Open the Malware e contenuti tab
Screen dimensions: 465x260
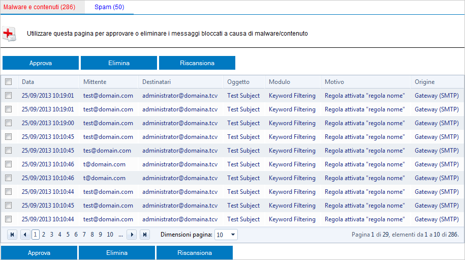39,7
